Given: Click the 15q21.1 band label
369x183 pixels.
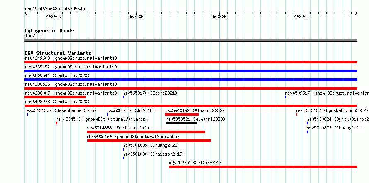Looking at the screenshot, I should pyautogui.click(x=34, y=36).
